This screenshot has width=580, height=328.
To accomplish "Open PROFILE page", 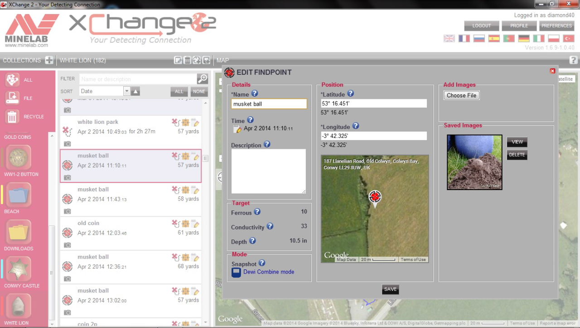I will click(519, 26).
